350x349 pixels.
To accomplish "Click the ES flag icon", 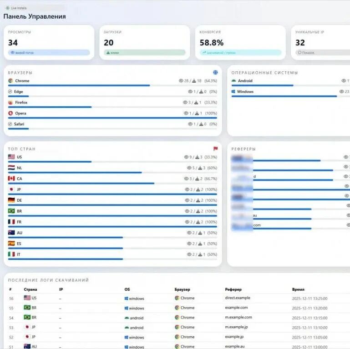I will point(11,244).
